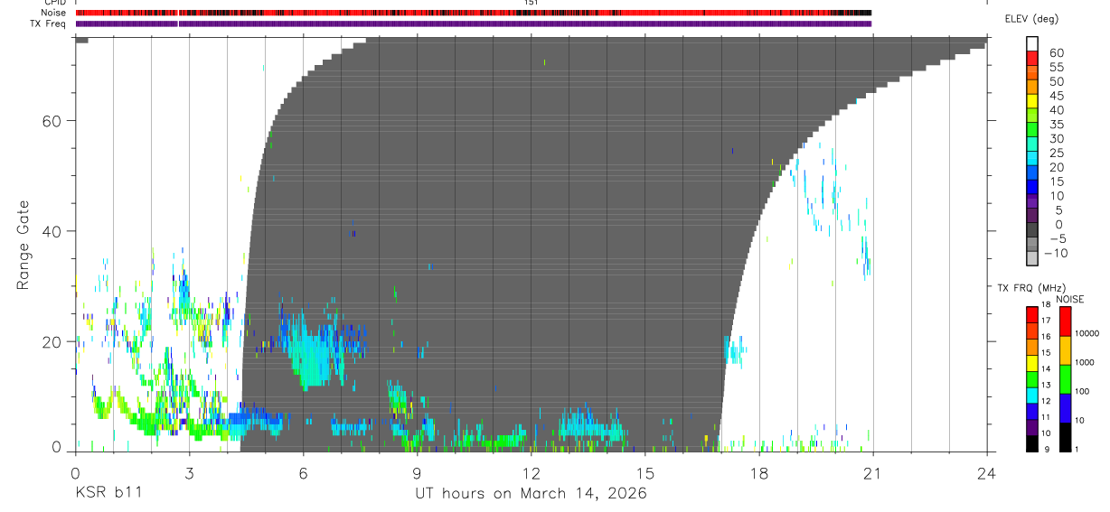
Task: Click the Range Gate tick label '60'
Action: (51, 120)
